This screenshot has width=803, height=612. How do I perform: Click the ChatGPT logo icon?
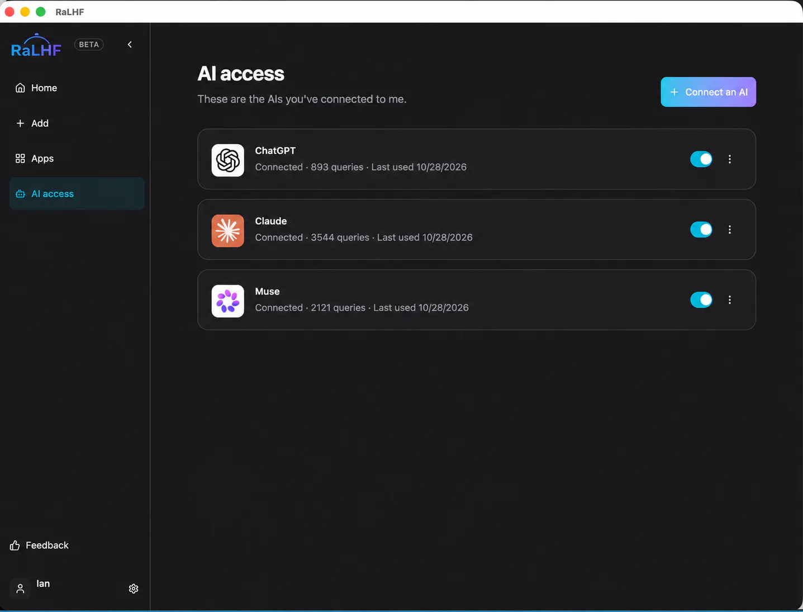tap(228, 160)
